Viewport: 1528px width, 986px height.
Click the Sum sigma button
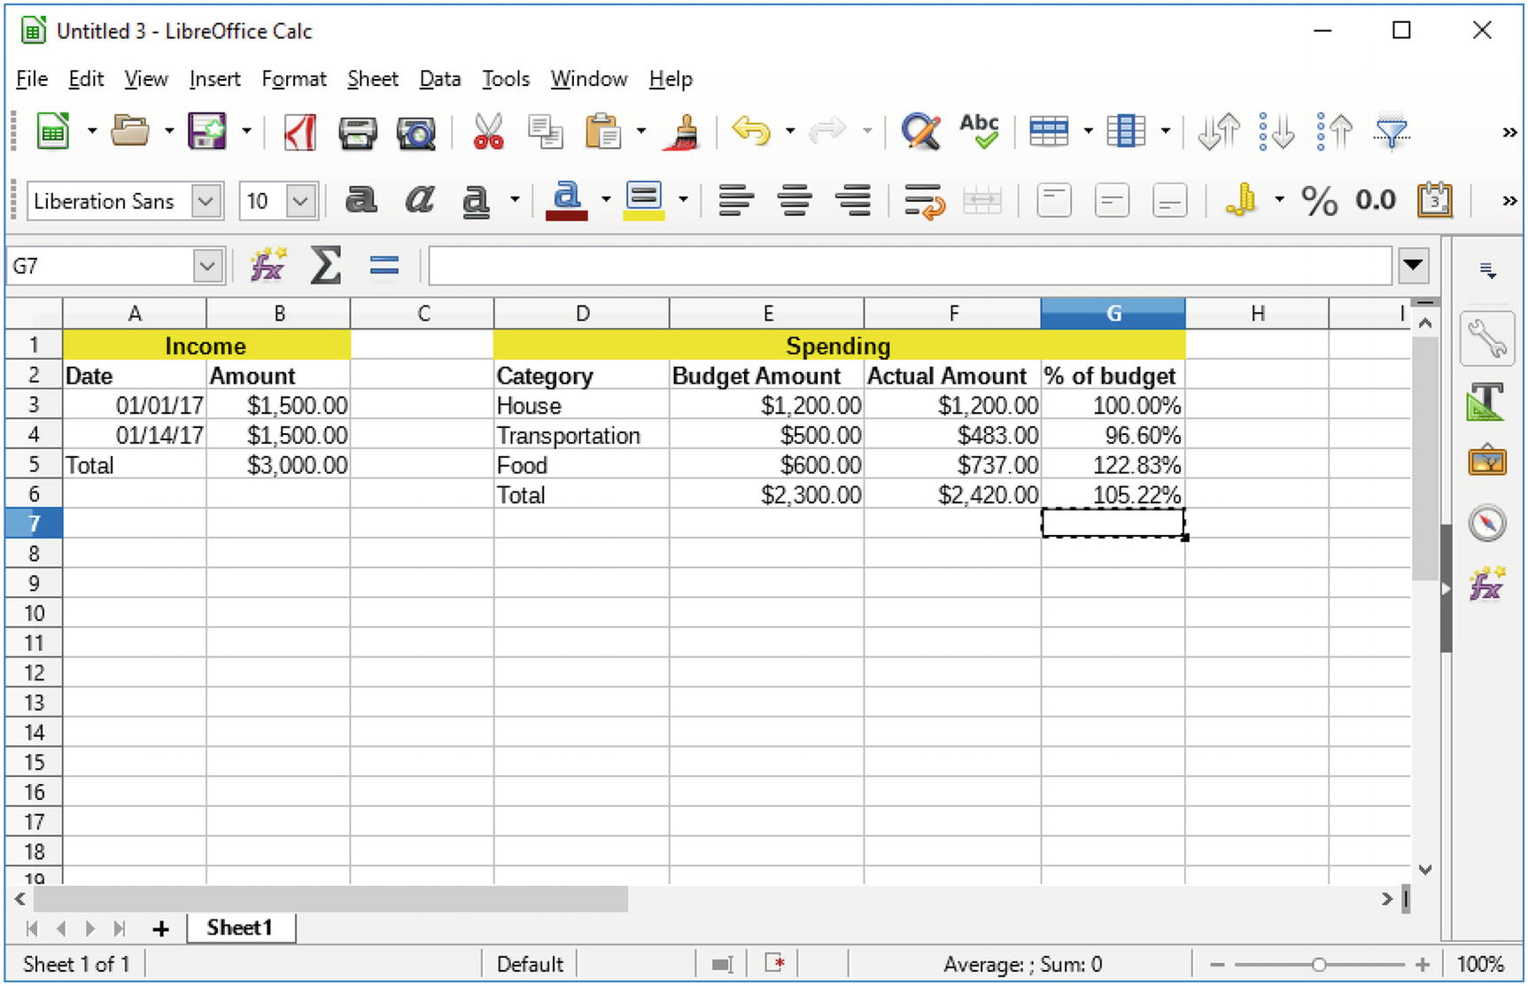tap(326, 265)
